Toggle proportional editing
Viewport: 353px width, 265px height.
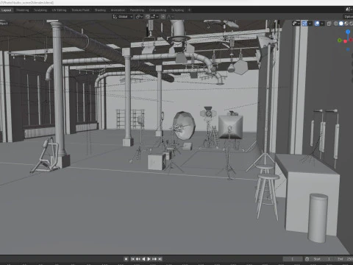(x=163, y=17)
